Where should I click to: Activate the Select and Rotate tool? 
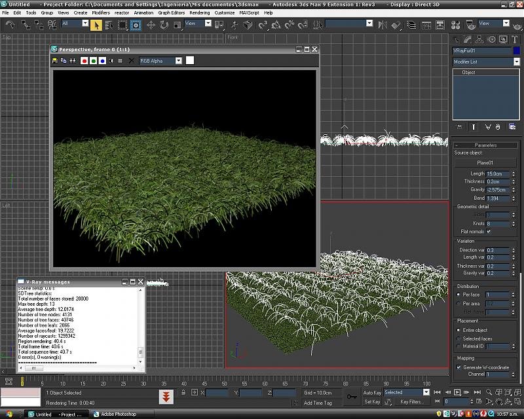(x=164, y=25)
